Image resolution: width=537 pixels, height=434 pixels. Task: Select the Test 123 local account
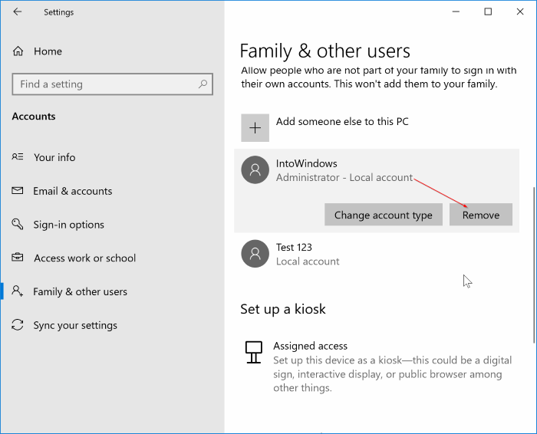[377, 254]
